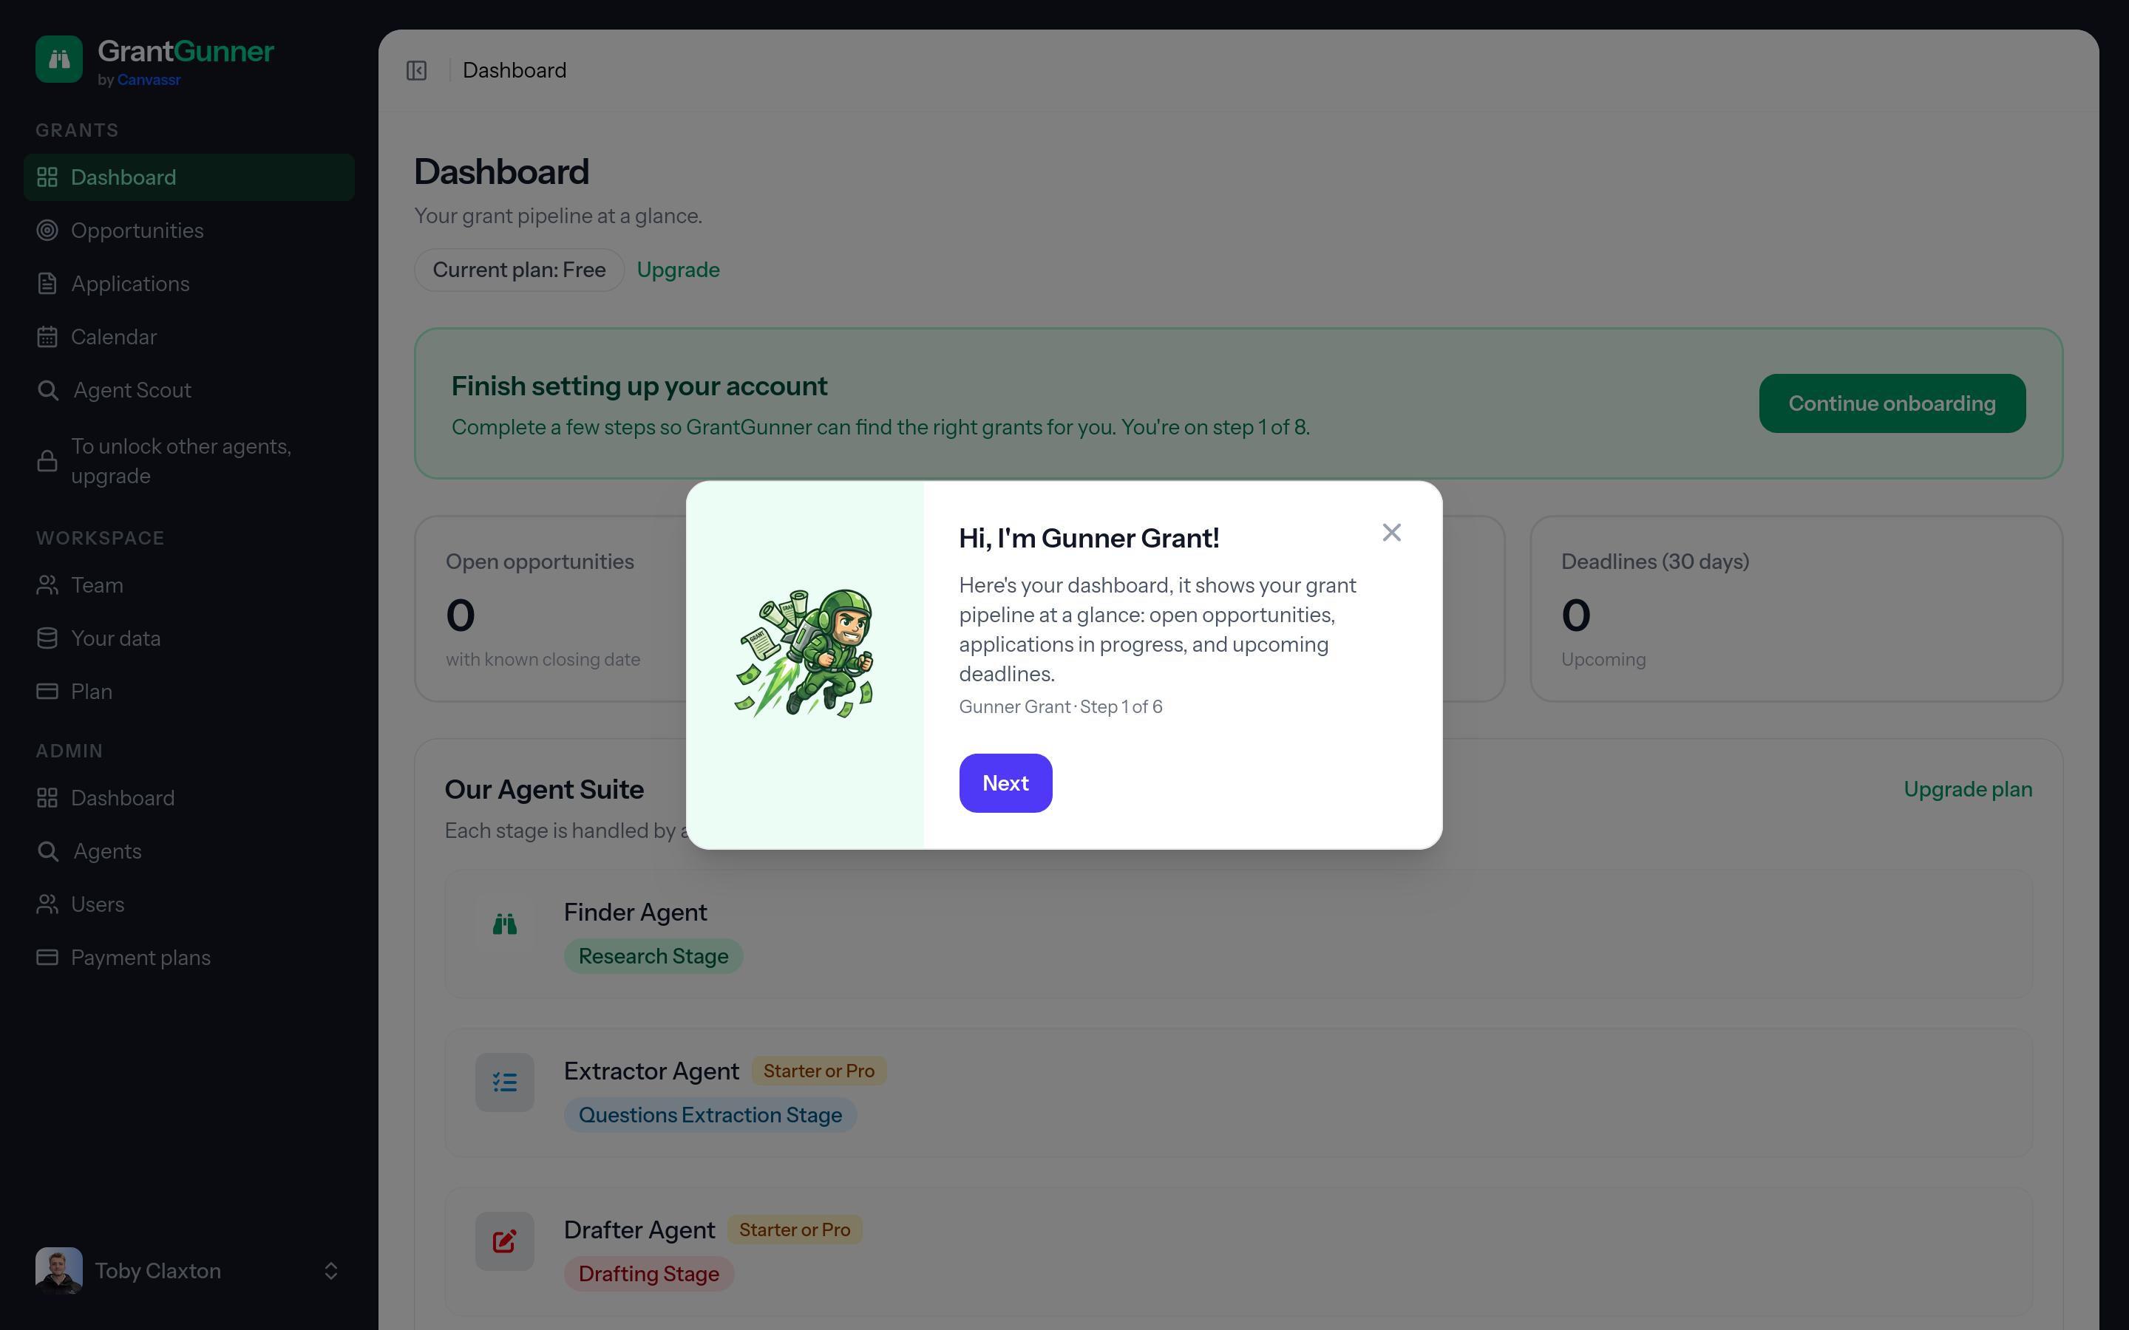Click the Drafter Agent pencil icon
Image resolution: width=2129 pixels, height=1330 pixels.
pyautogui.click(x=504, y=1241)
